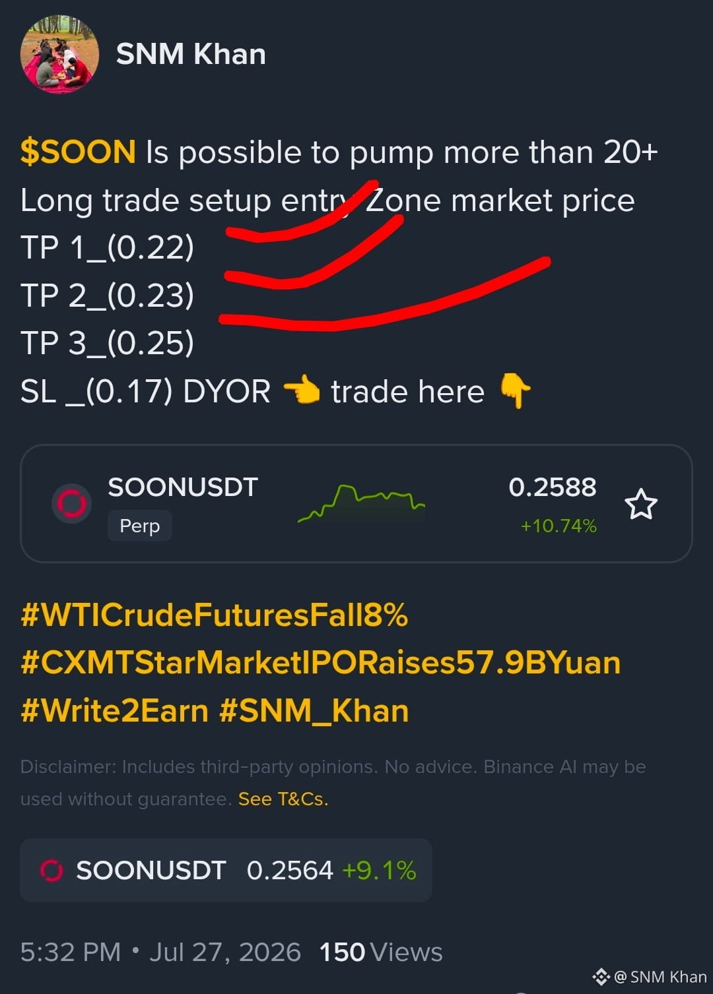713x994 pixels.
Task: Open the See T&Cs link
Action: [283, 799]
